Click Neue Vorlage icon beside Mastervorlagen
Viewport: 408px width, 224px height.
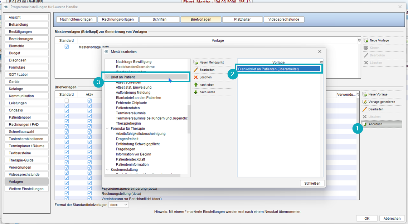click(x=366, y=40)
